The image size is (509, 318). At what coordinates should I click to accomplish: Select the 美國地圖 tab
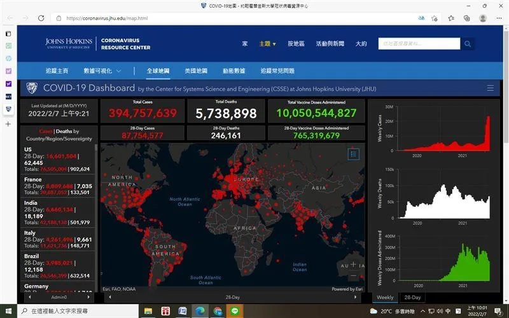(x=196, y=71)
